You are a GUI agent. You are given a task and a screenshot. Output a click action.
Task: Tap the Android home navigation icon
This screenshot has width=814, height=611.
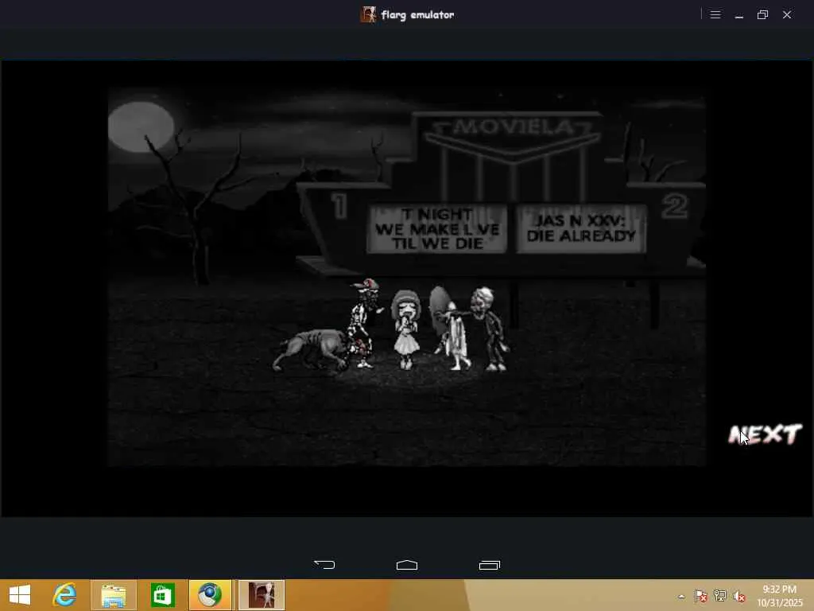407,564
